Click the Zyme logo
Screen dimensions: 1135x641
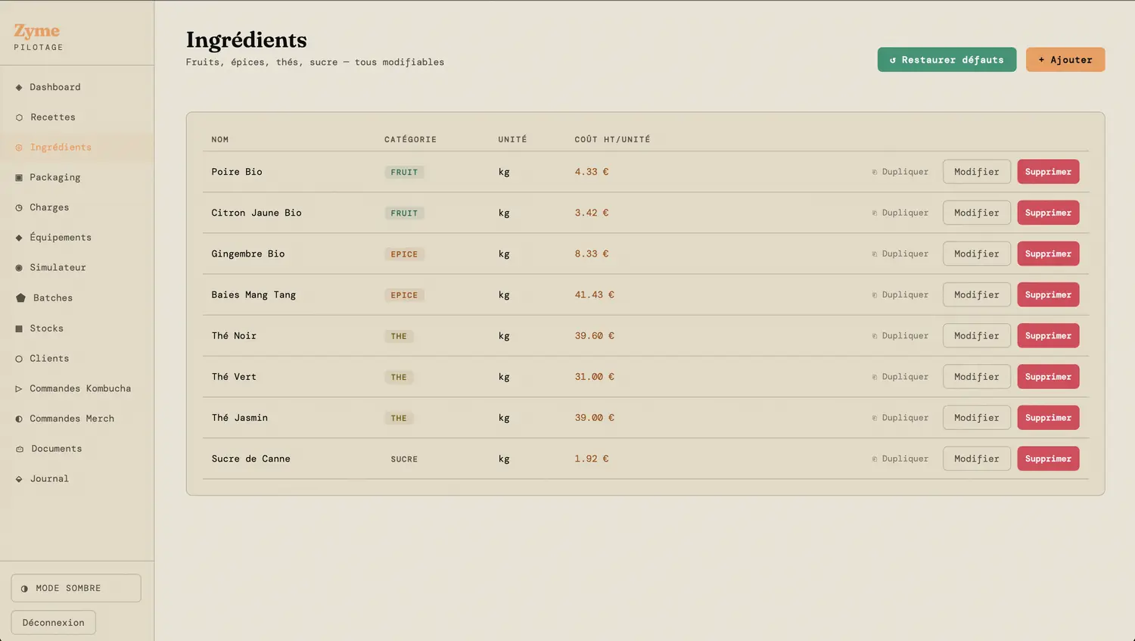click(x=36, y=31)
